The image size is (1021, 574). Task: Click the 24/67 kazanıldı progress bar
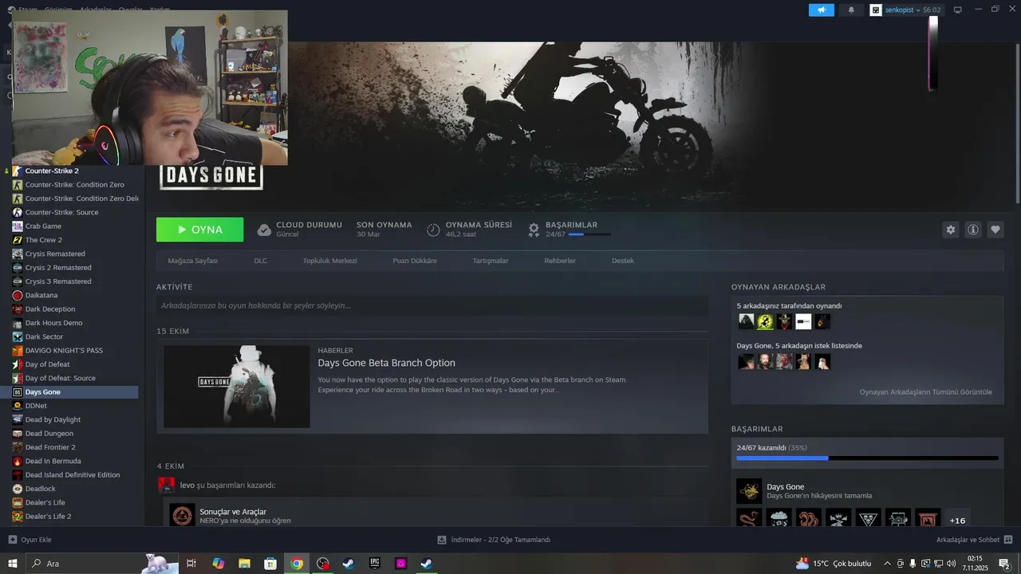tap(867, 458)
